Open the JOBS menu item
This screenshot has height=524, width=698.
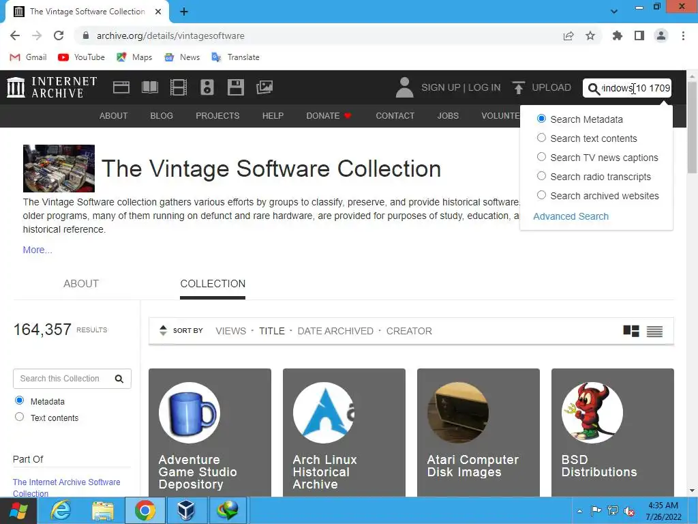[448, 116]
